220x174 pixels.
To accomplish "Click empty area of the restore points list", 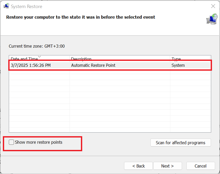I will (x=110, y=104).
